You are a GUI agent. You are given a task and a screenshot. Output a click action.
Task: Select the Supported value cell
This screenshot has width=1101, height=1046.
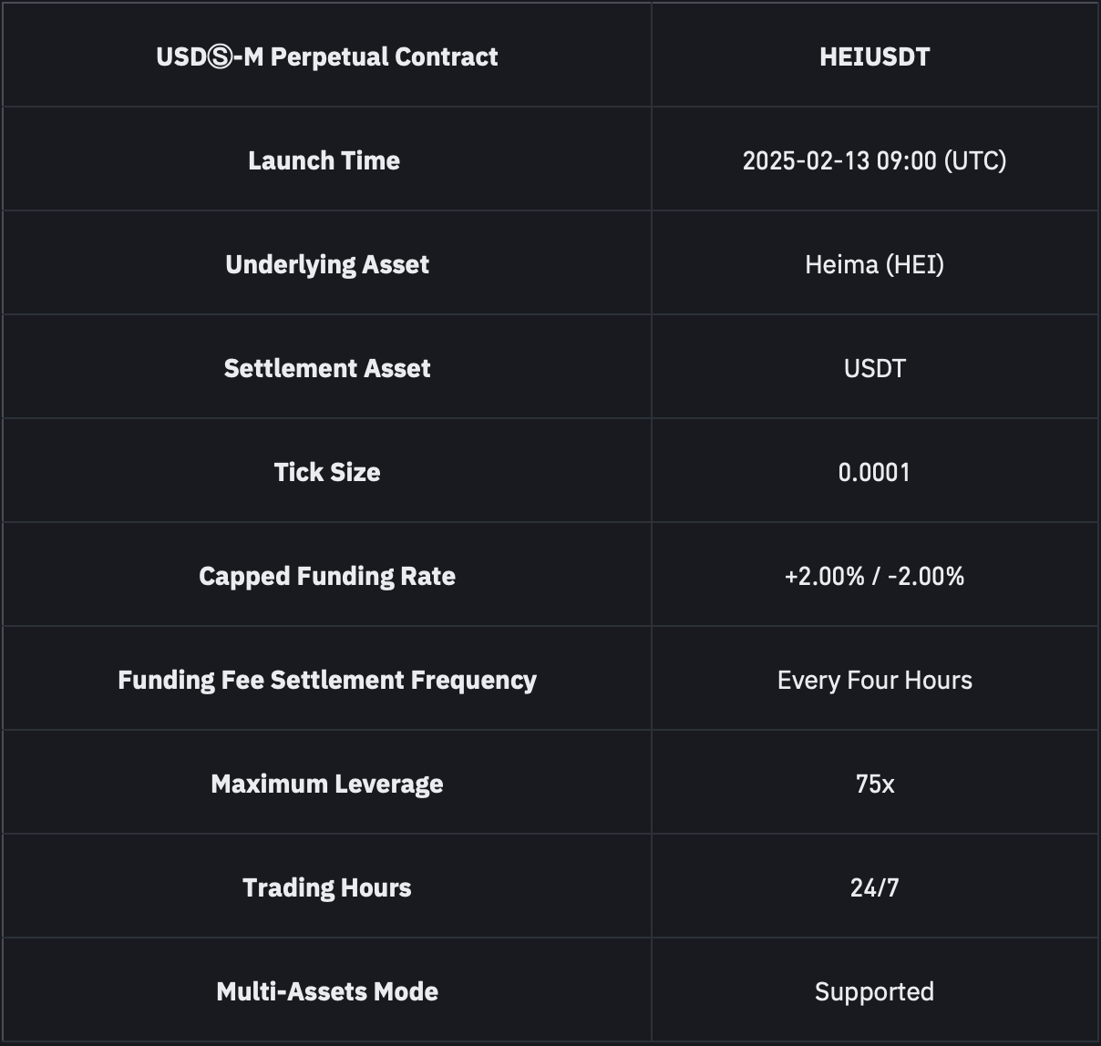coord(874,991)
